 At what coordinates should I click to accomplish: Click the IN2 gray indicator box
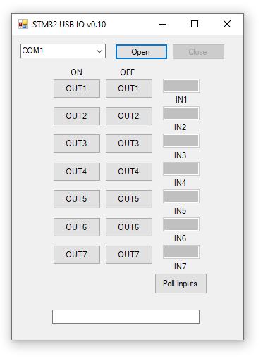tap(181, 113)
